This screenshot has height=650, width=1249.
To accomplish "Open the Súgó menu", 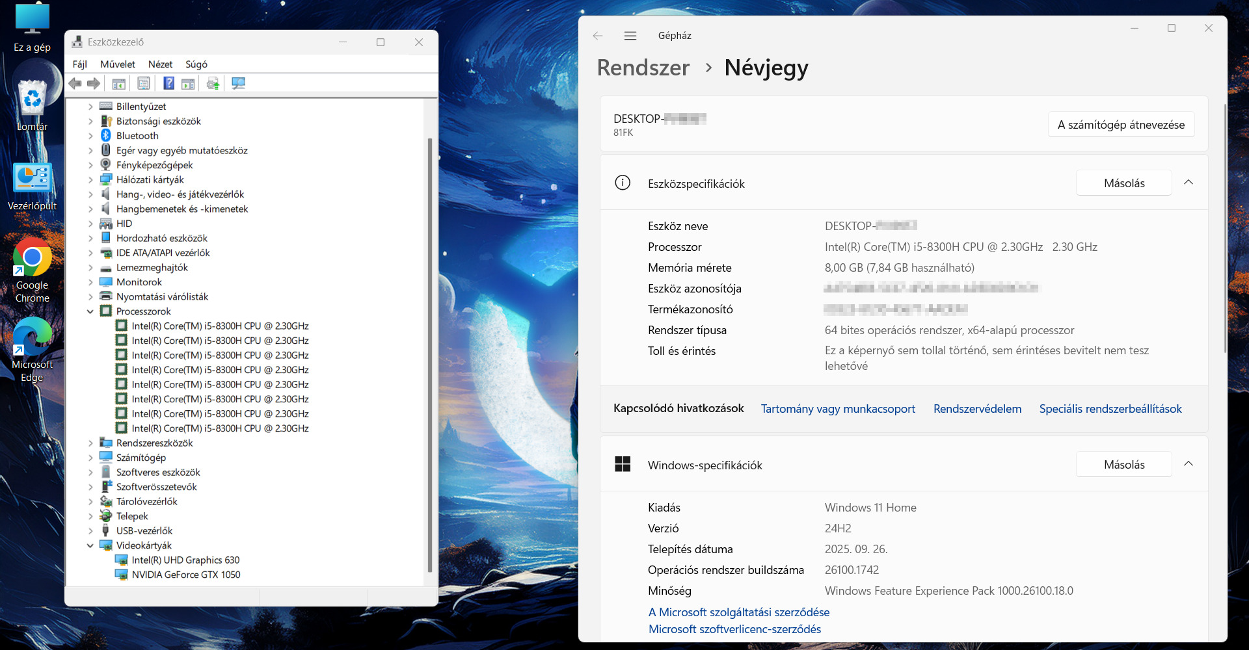I will (x=196, y=64).
